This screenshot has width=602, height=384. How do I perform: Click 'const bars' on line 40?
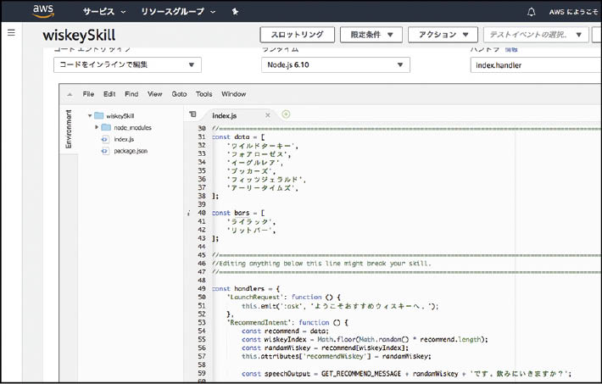tap(231, 213)
